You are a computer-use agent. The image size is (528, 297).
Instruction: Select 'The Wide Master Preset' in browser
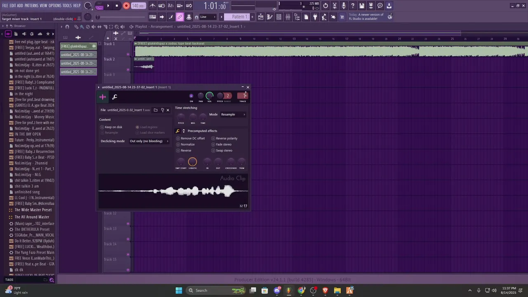tap(33, 210)
